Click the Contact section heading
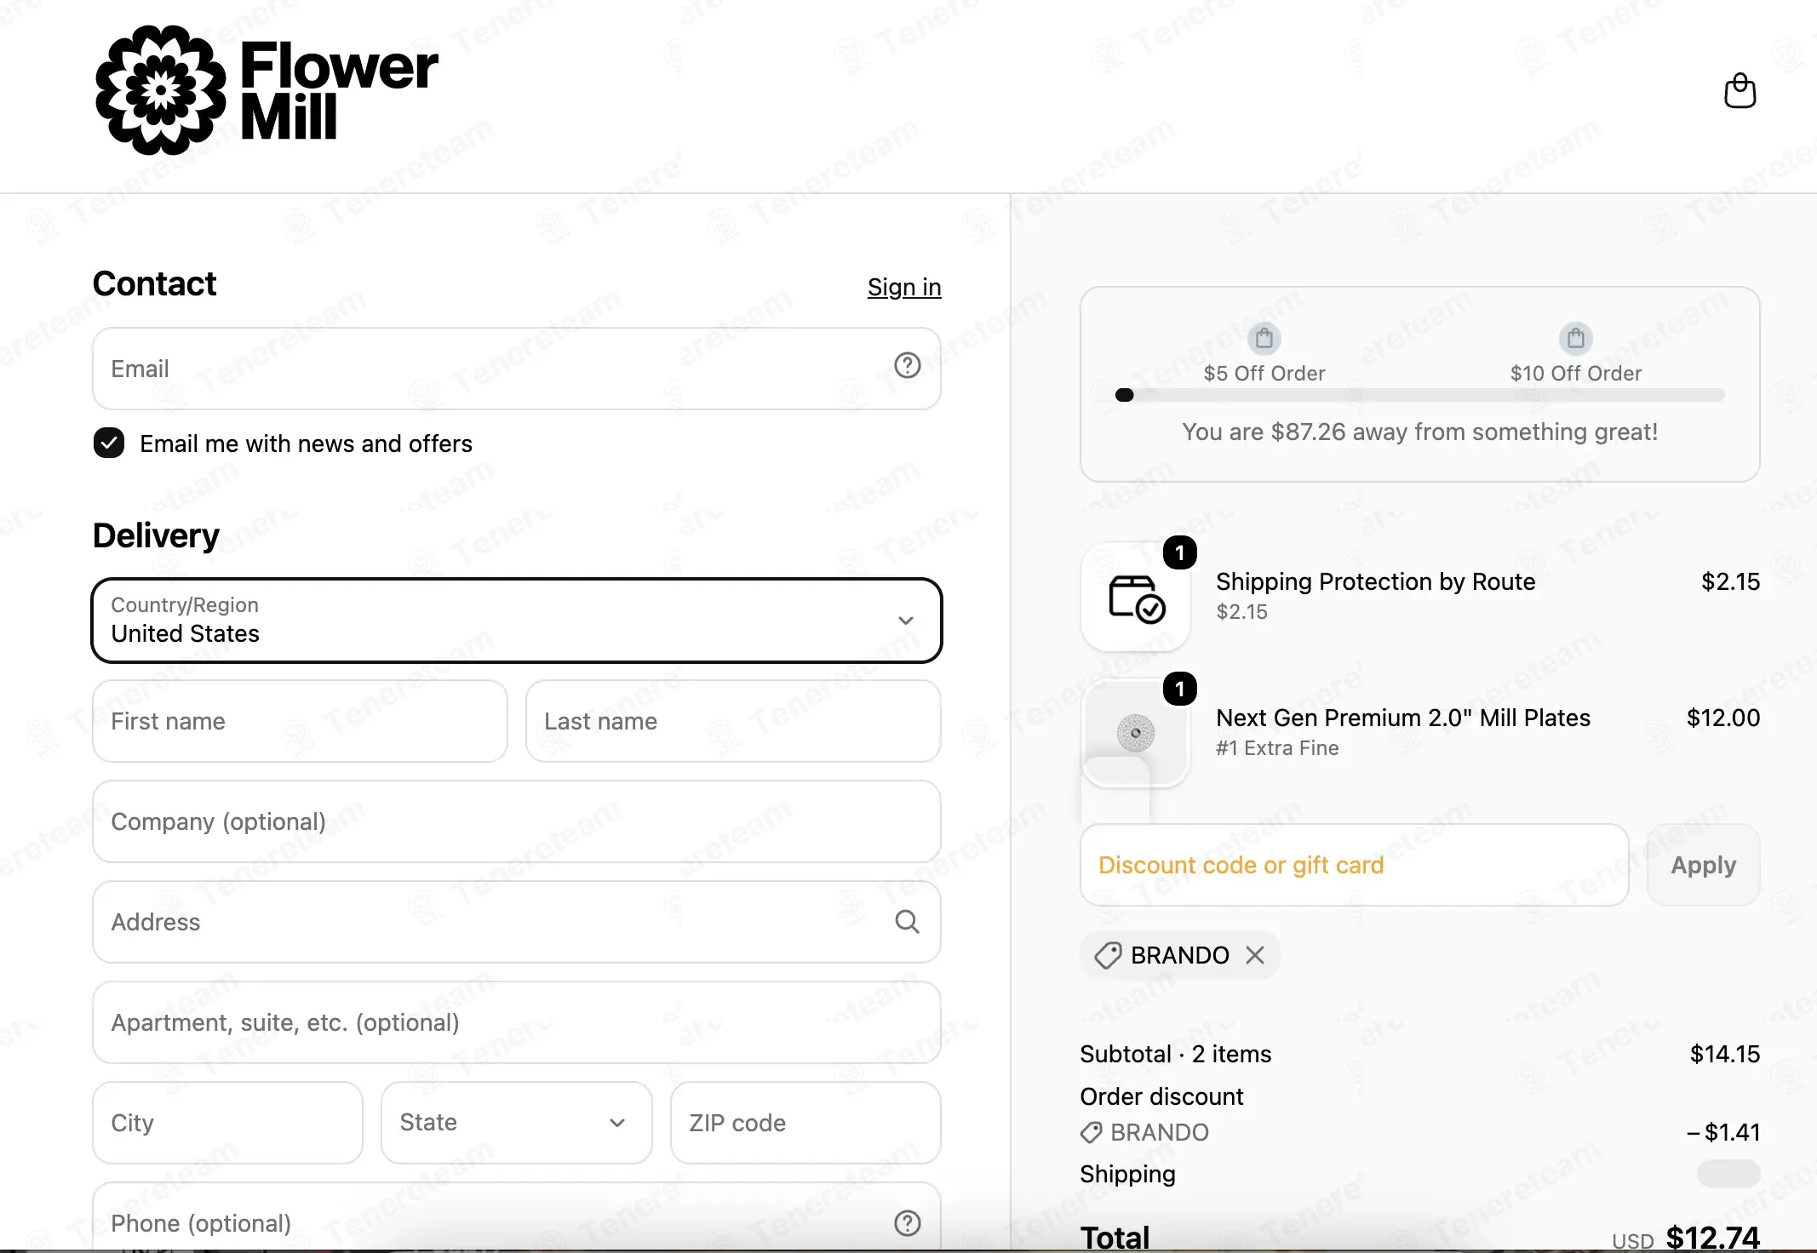Image resolution: width=1817 pixels, height=1253 pixels. [154, 283]
